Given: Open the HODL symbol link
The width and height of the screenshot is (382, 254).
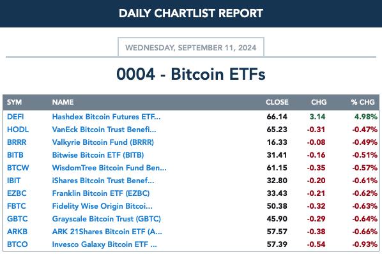Looking at the screenshot, I should (18, 130).
